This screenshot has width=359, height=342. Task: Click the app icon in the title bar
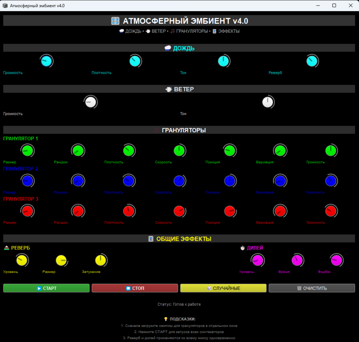pos(5,6)
